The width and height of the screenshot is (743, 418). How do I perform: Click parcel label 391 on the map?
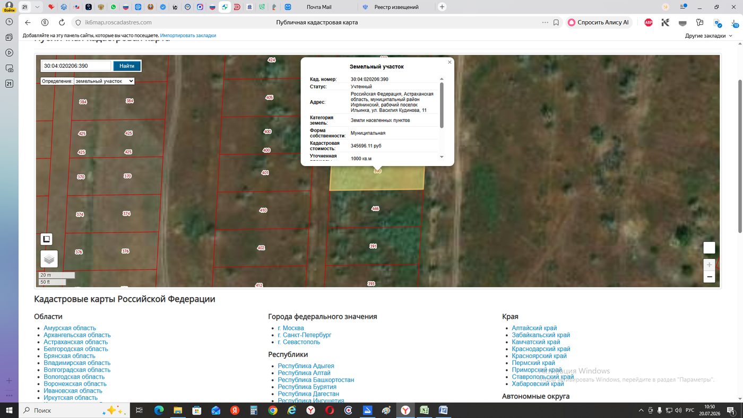click(x=373, y=246)
